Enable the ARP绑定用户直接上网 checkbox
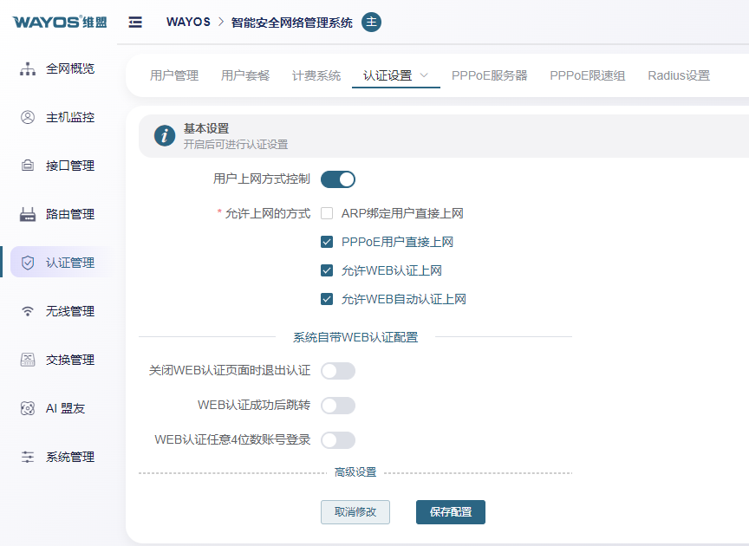This screenshot has height=546, width=749. coord(327,212)
